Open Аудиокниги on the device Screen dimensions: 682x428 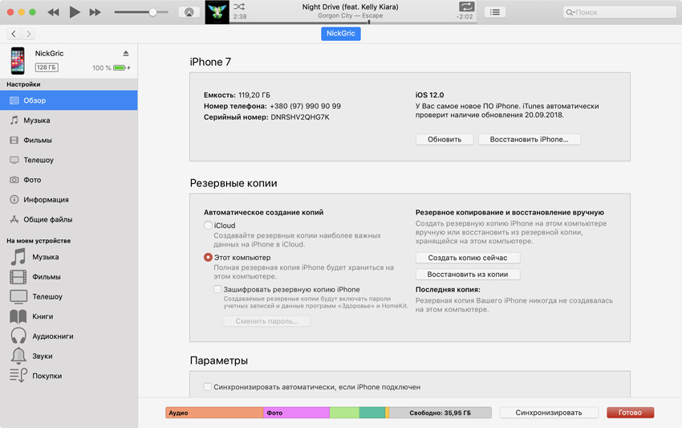click(x=69, y=336)
